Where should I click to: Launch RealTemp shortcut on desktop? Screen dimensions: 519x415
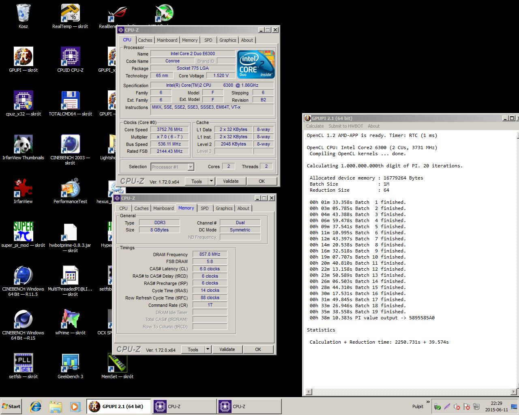pos(70,16)
